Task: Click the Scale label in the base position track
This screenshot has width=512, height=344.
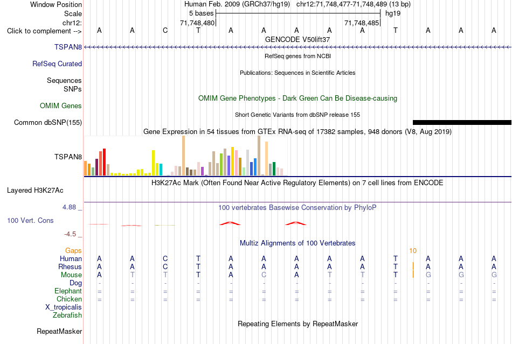Action: tap(73, 13)
